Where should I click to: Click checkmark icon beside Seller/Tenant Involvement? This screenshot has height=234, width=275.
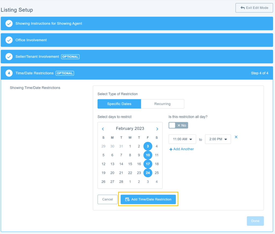click(x=9, y=57)
